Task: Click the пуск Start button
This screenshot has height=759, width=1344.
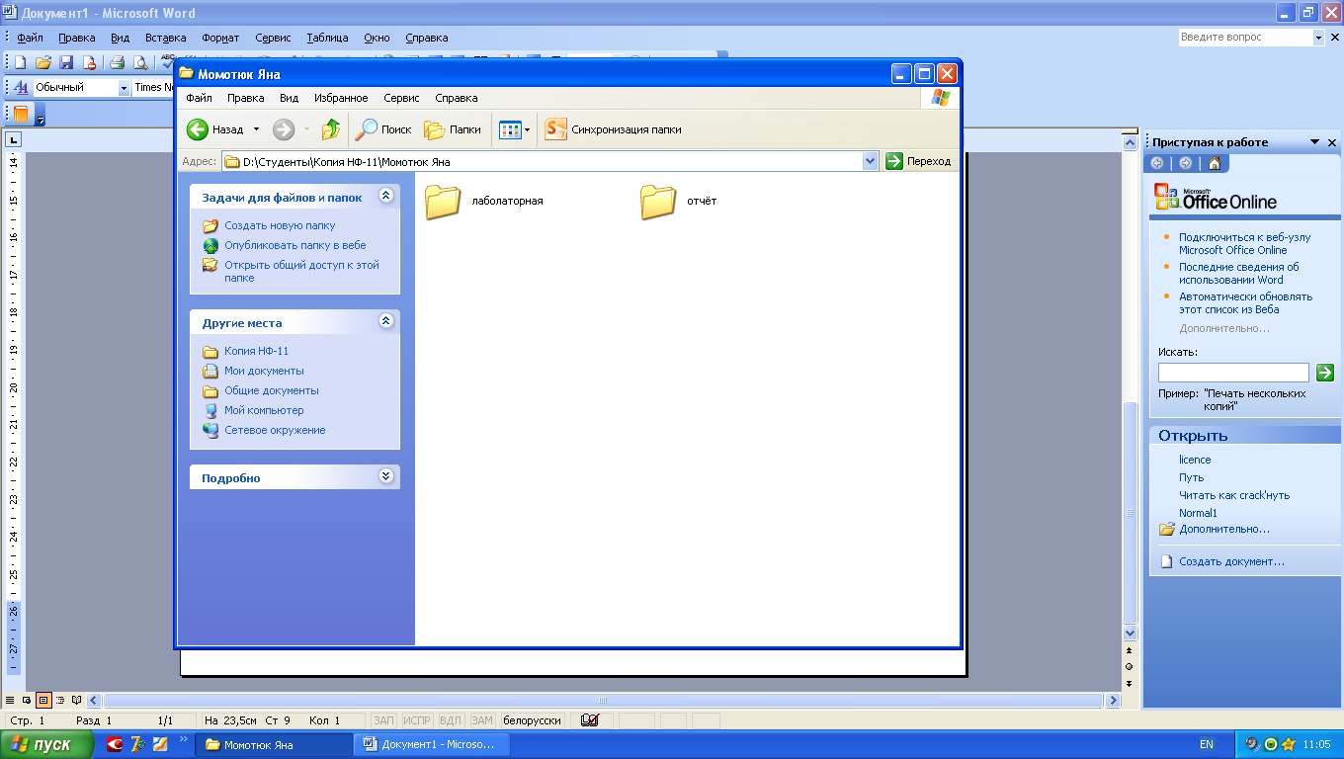Action: pyautogui.click(x=47, y=745)
